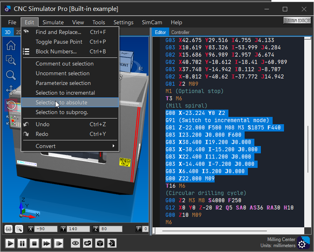Choose Comment out selection
This screenshot has width=314, height=252.
(x=70, y=64)
